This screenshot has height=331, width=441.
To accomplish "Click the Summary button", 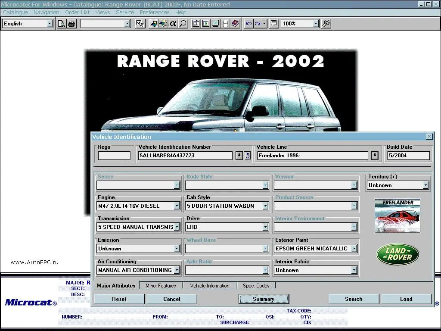I will (x=264, y=299).
